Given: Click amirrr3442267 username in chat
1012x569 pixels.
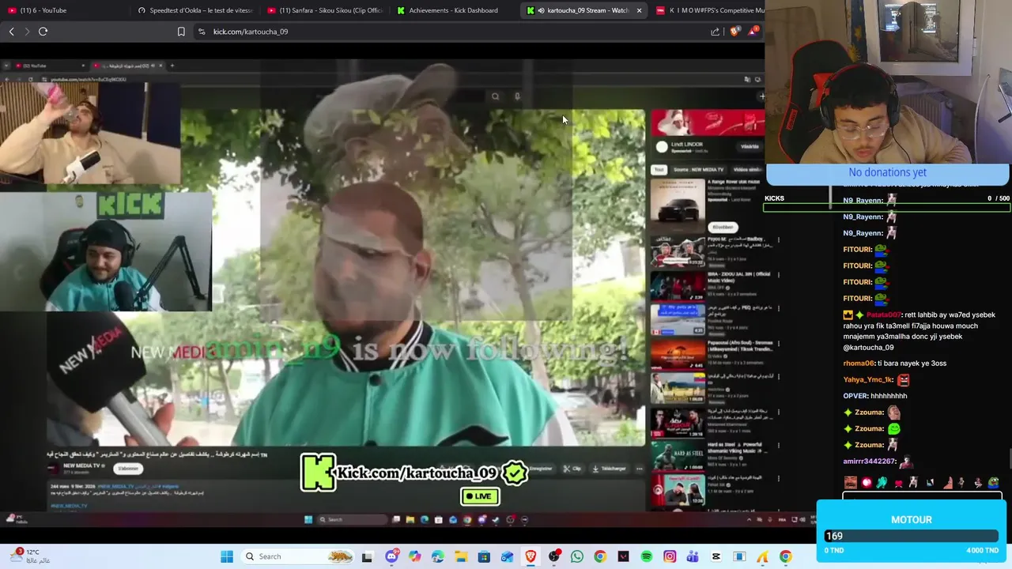Looking at the screenshot, I should tap(869, 461).
